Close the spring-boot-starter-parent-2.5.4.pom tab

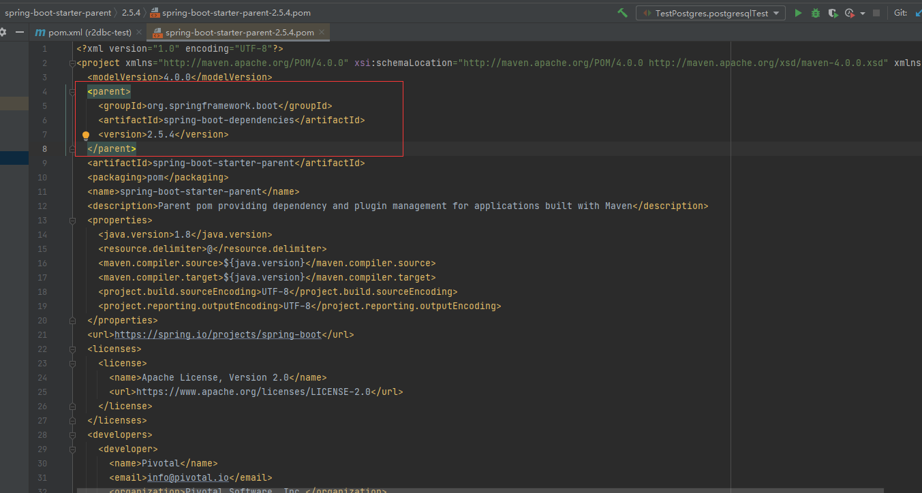(x=322, y=32)
